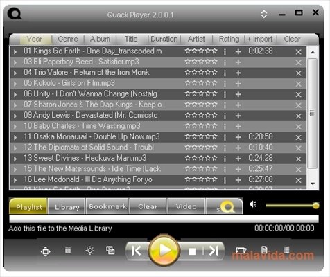Click arrow beside 09 Andy Lewis track
Screen dimensions: 330x277
pyautogui.click(x=15, y=116)
